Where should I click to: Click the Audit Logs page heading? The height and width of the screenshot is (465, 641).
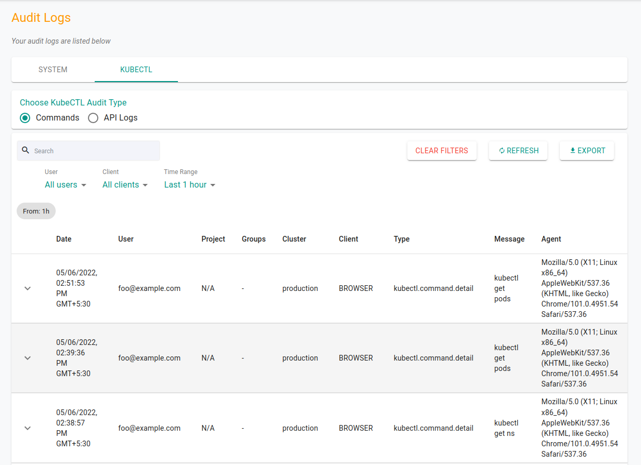(41, 18)
